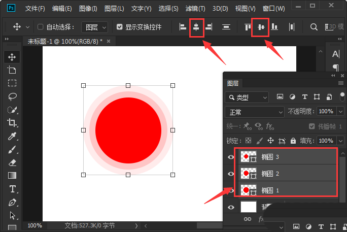Choose the Horizontal Type tool

coord(12,189)
